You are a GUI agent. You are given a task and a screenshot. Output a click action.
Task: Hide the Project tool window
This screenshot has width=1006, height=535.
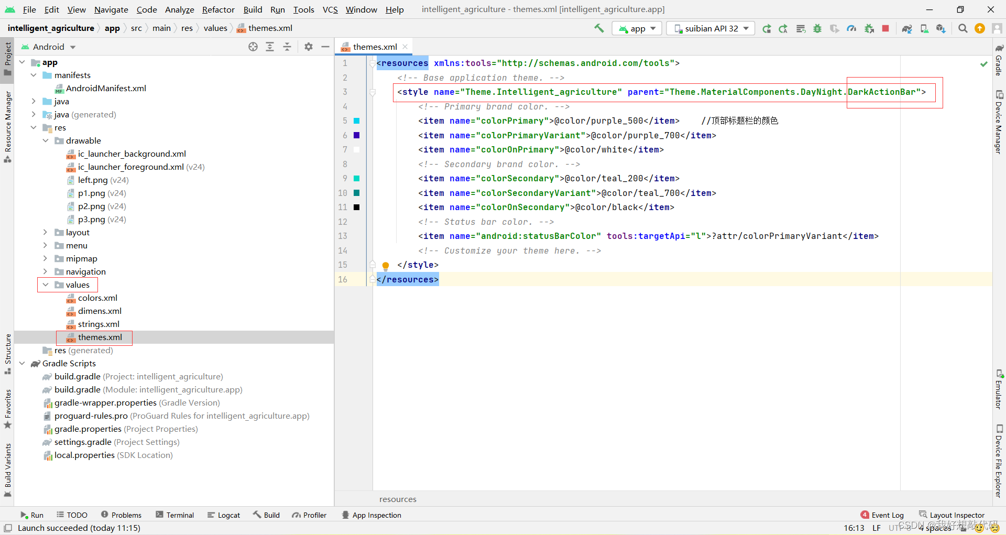coord(325,47)
